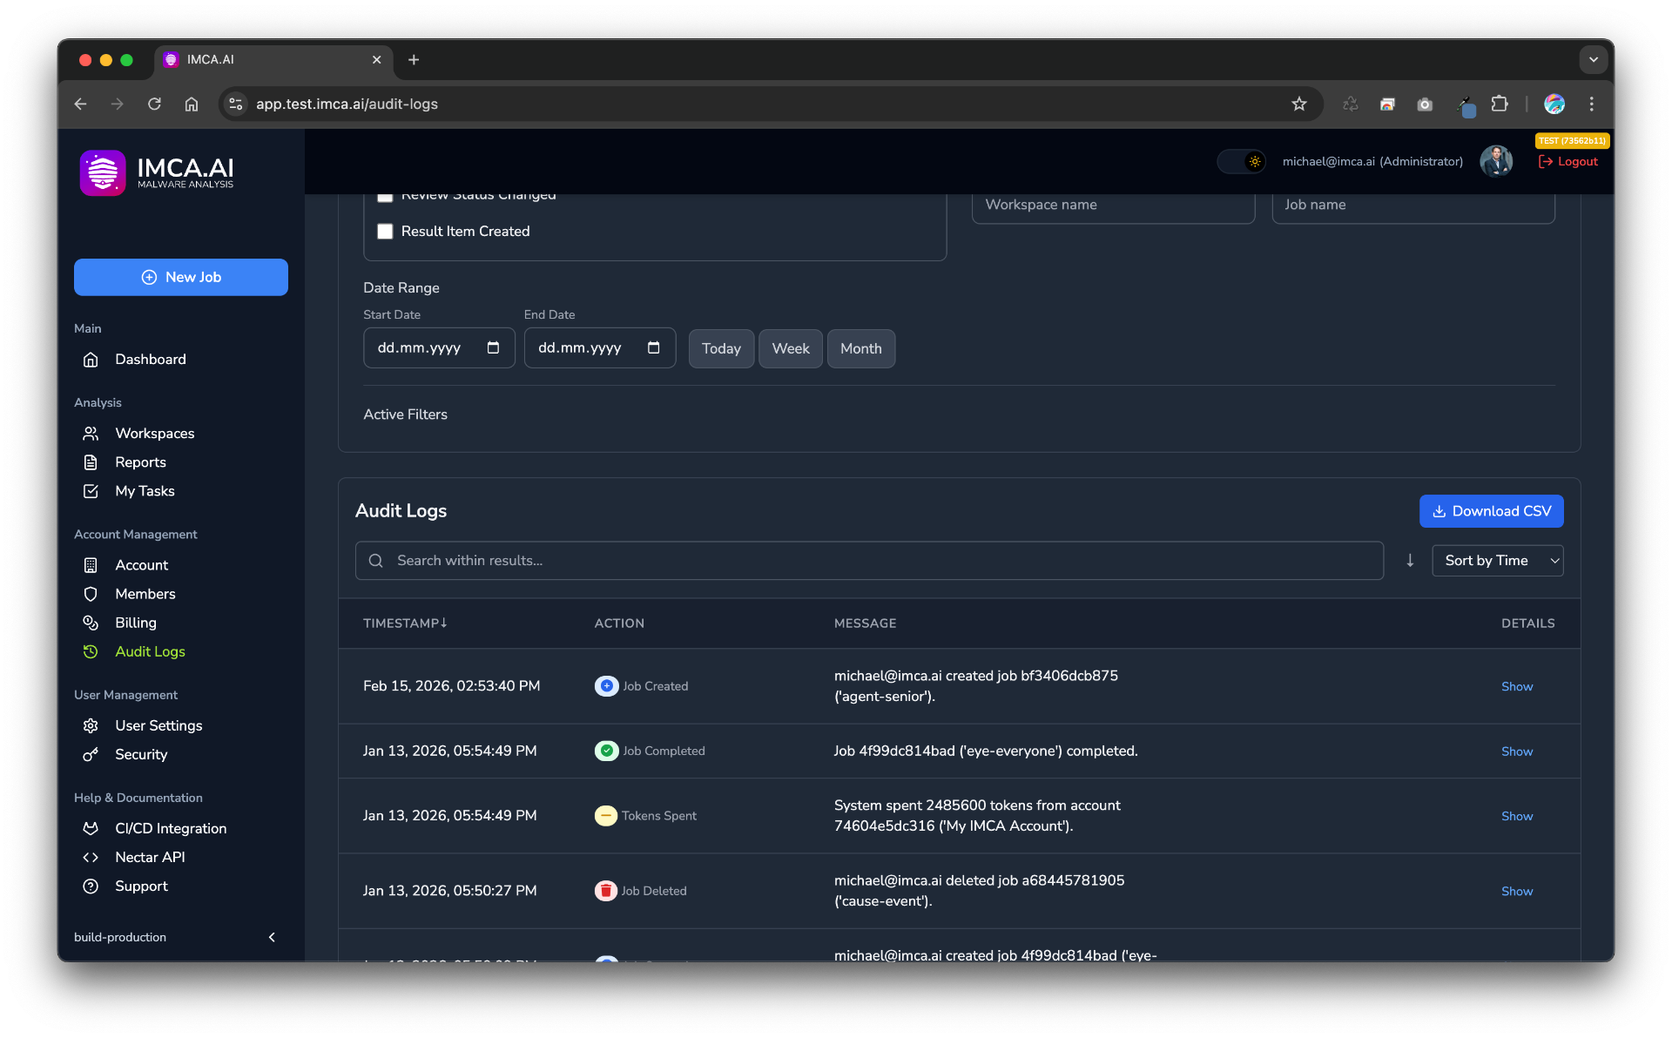Open the browser extensions puzzle icon

click(1500, 104)
